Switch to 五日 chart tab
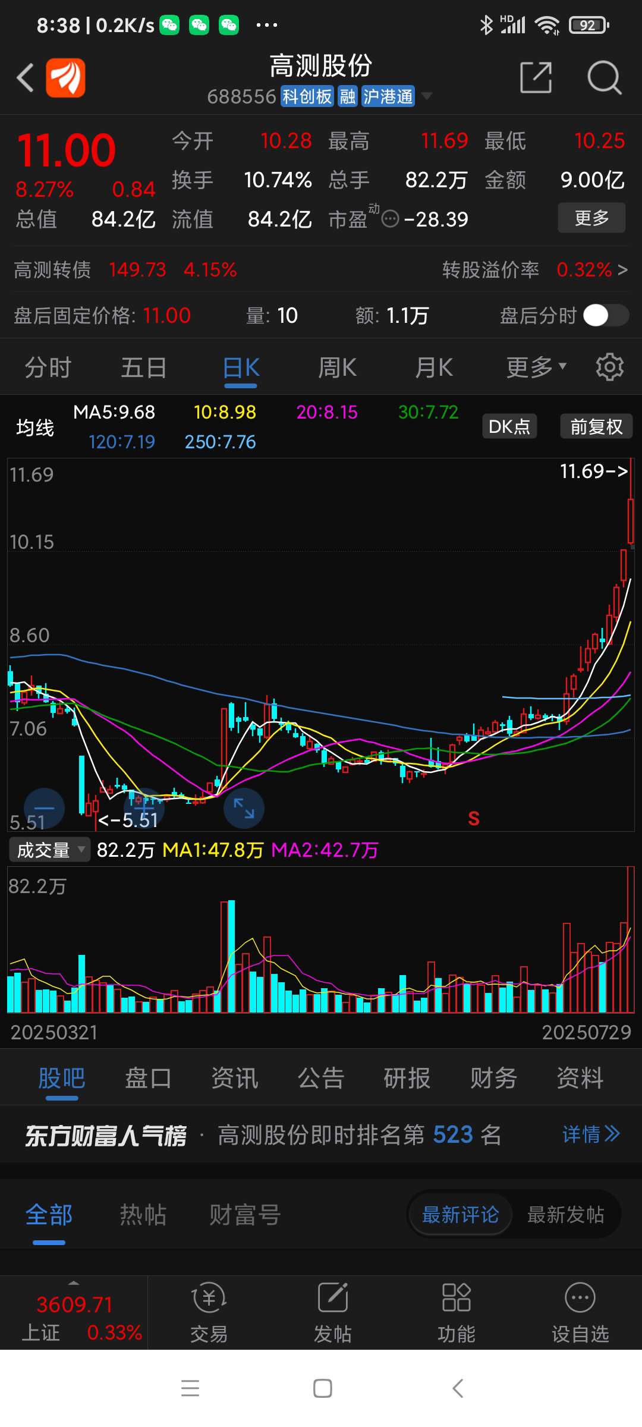Screen dimensions: 642x1427 click(144, 367)
